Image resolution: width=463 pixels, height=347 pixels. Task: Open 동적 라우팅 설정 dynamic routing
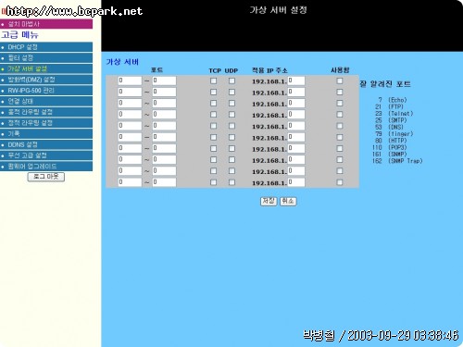pyautogui.click(x=46, y=112)
